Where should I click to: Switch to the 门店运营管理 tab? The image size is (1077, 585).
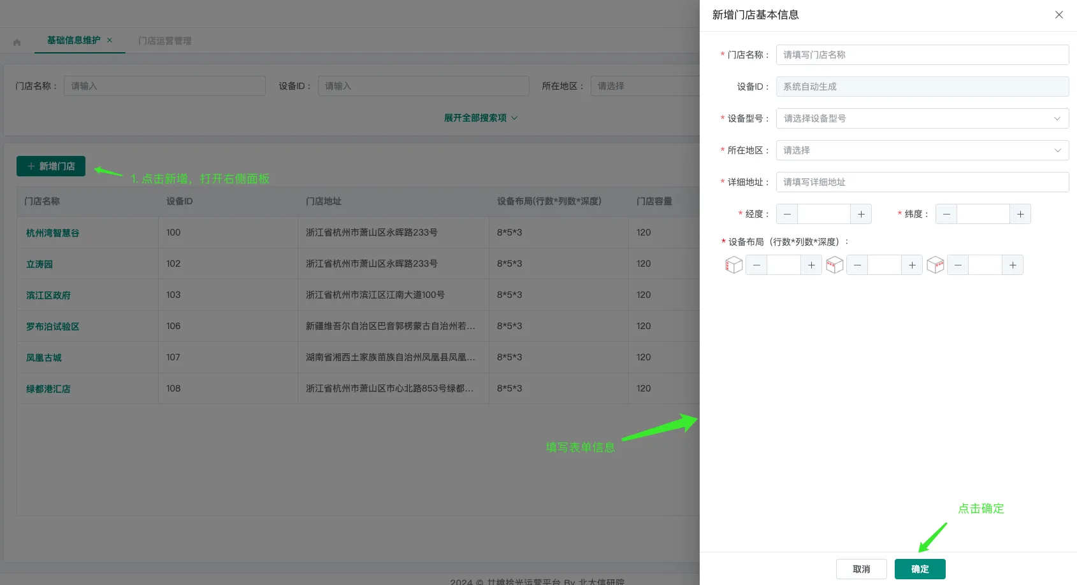tap(165, 41)
